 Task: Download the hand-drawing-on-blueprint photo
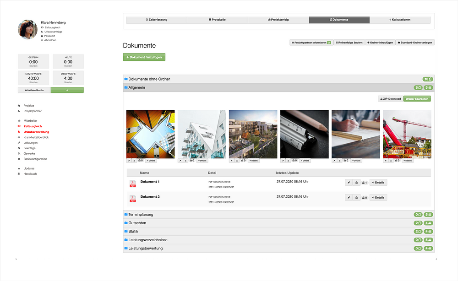point(340,161)
